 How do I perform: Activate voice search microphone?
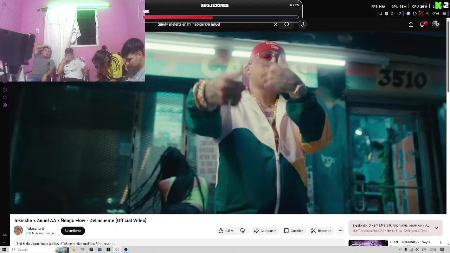(303, 24)
